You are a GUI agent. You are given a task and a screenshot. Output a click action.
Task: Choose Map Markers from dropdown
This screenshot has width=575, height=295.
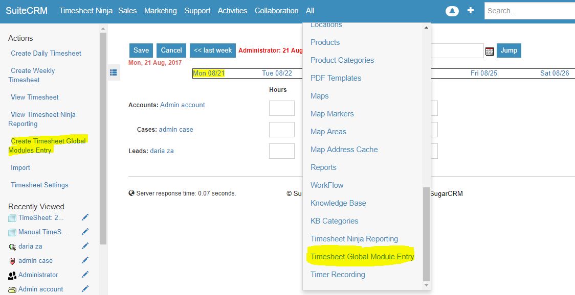click(332, 114)
